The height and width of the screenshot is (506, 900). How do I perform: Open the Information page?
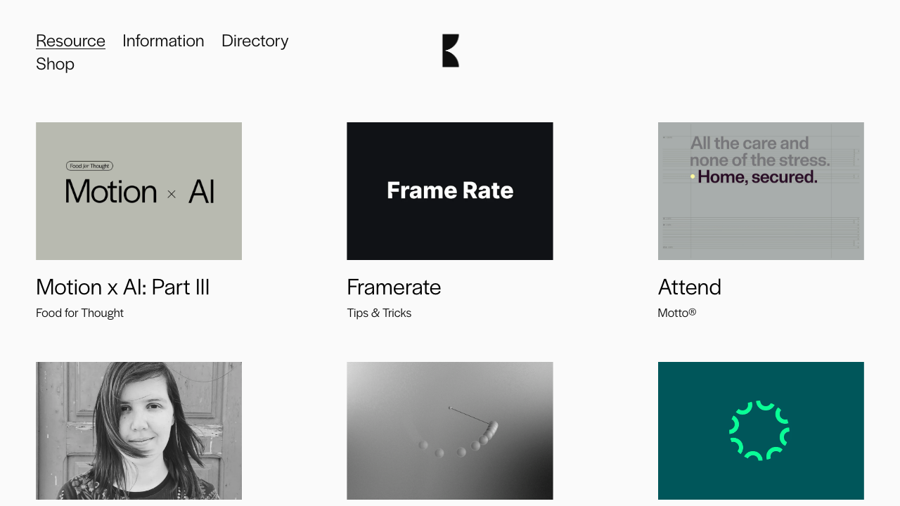pos(163,41)
